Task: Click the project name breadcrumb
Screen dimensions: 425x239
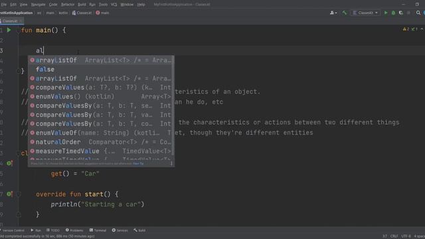Action: [16, 13]
